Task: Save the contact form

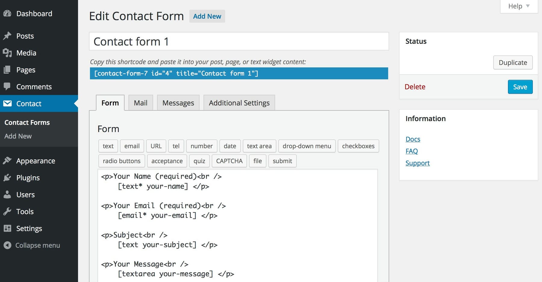Action: point(520,87)
